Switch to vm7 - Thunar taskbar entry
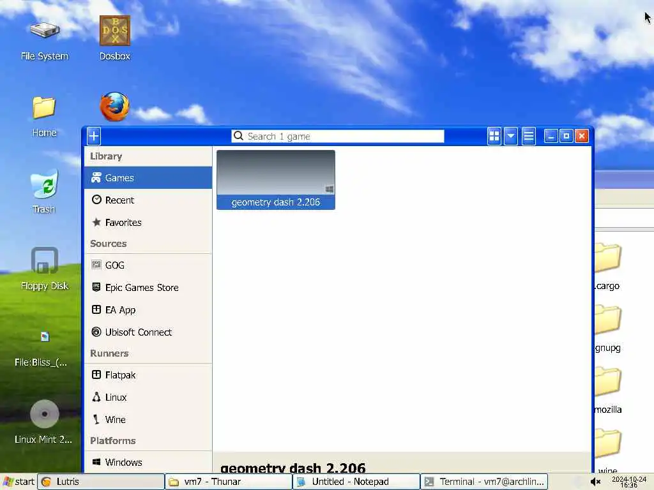654x490 pixels. click(x=229, y=482)
